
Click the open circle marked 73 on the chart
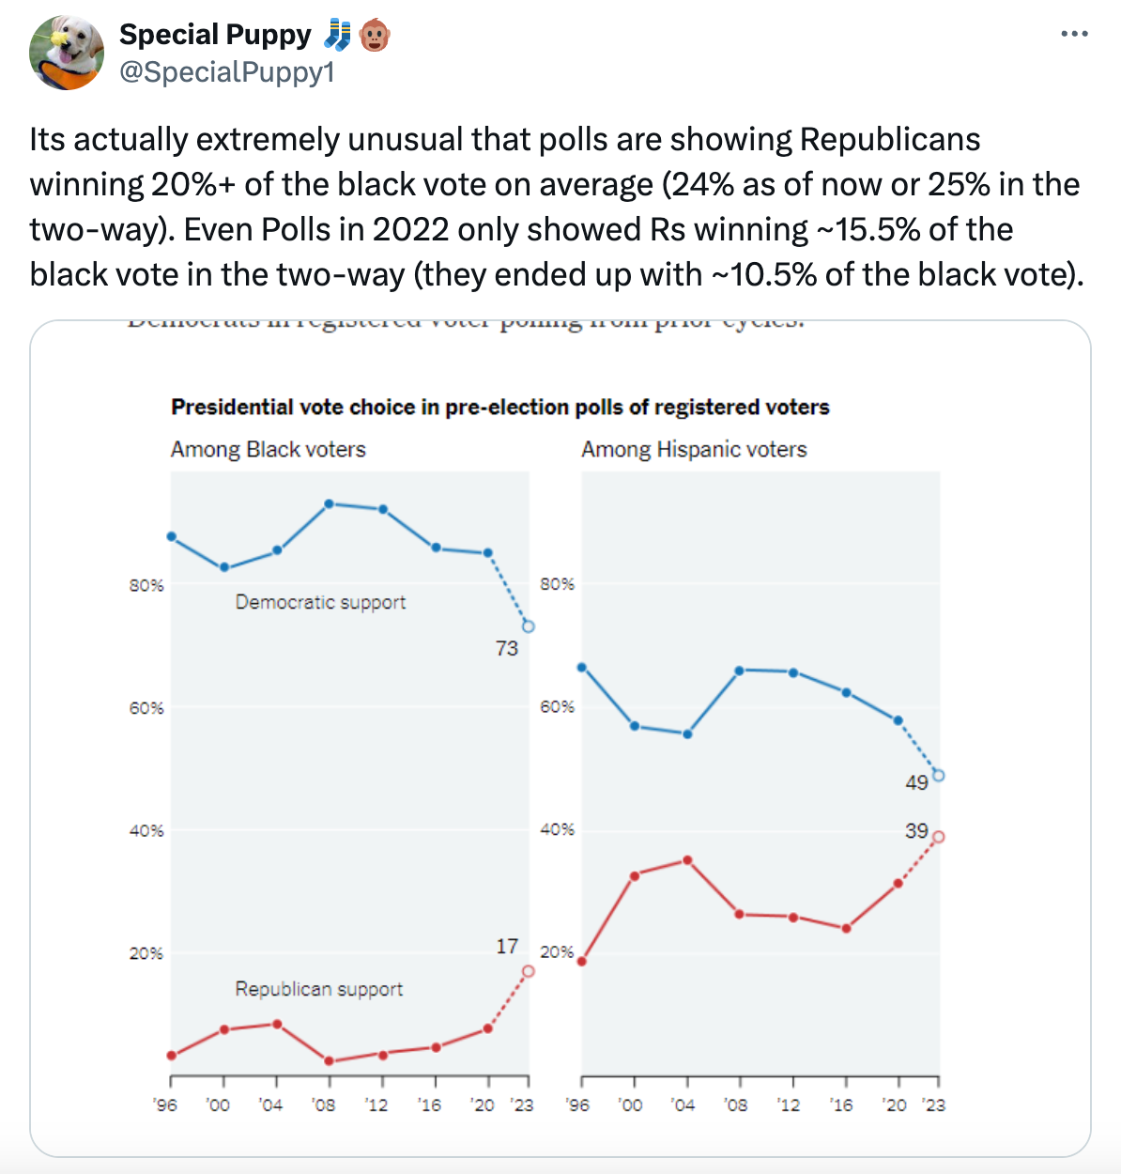(527, 626)
